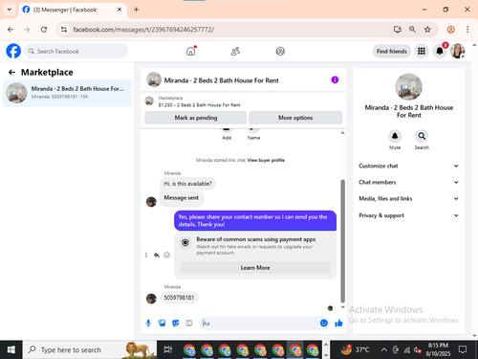Open clock showing 8:15 PM
This screenshot has width=478, height=359.
[x=438, y=349]
